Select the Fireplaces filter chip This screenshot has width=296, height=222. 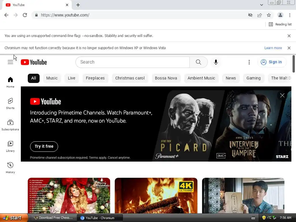[x=95, y=78]
